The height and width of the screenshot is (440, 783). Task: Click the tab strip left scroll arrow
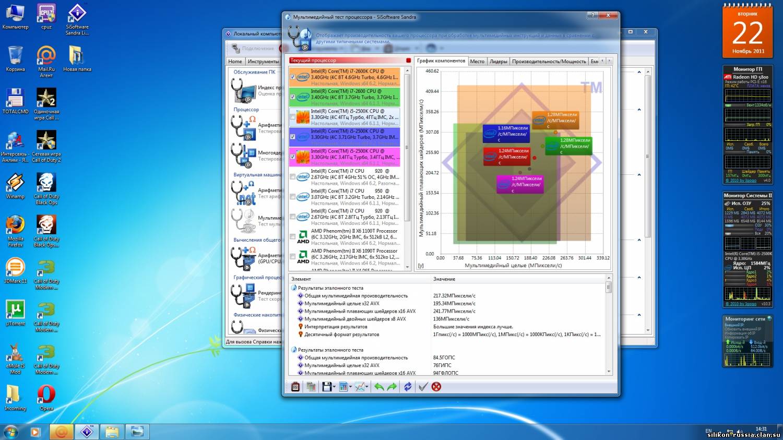(x=602, y=61)
